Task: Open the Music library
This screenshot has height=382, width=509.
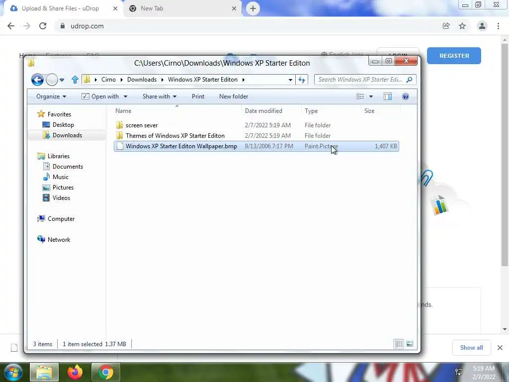Action: coord(56,177)
